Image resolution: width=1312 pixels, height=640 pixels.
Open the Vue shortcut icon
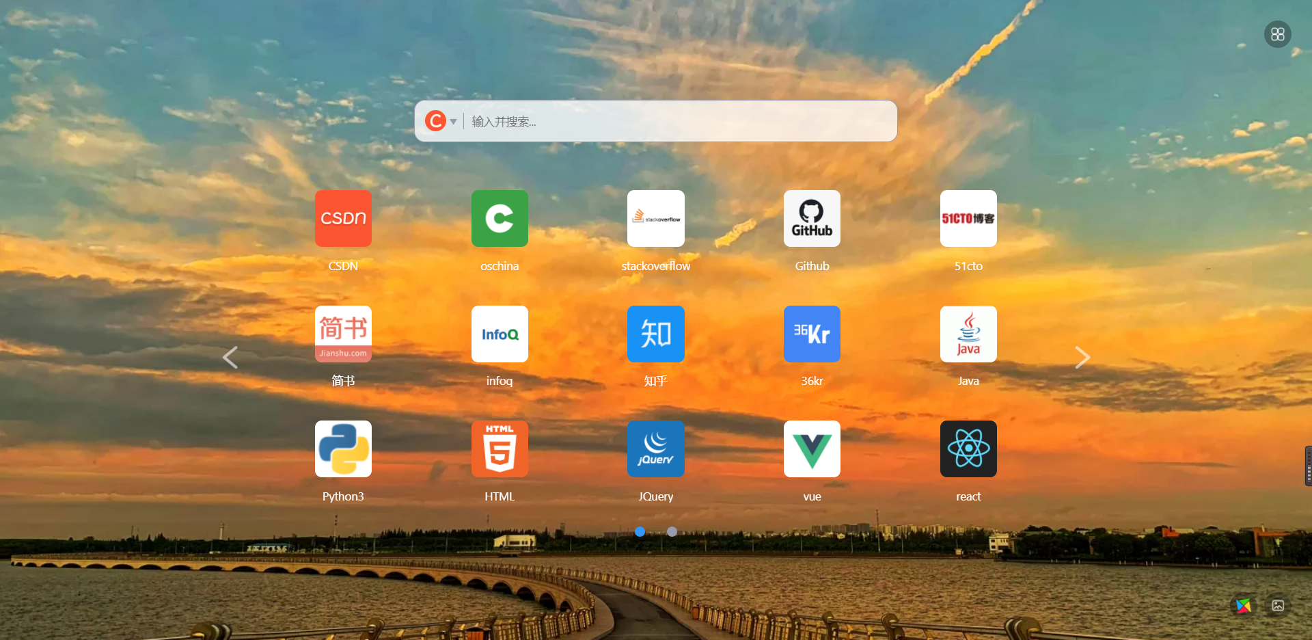point(812,449)
